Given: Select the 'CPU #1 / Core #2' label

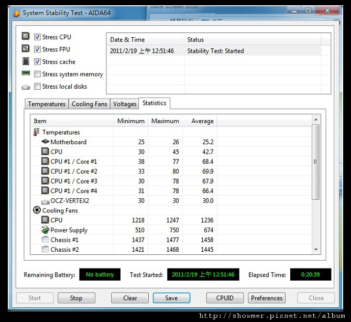Looking at the screenshot, I should (74, 171).
